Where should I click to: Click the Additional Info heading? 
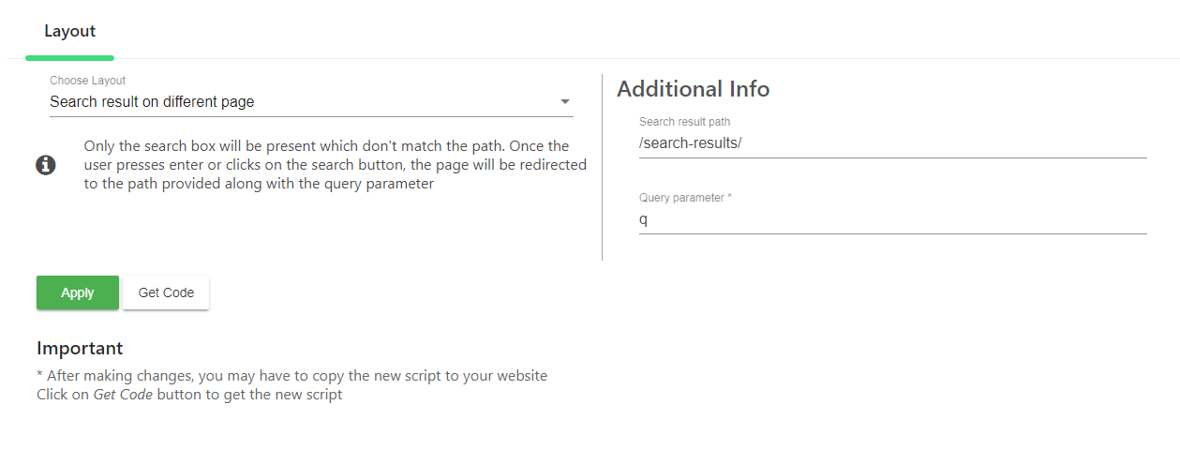694,89
